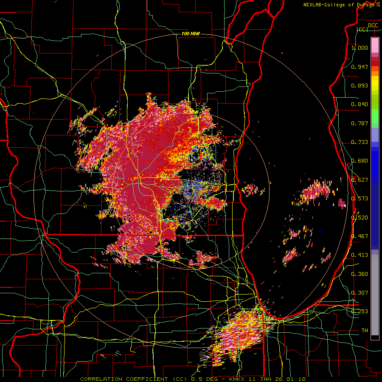This screenshot has height=382, width=382.
Task: Click the 01:10 timestamp in caption
Action: pyautogui.click(x=296, y=379)
